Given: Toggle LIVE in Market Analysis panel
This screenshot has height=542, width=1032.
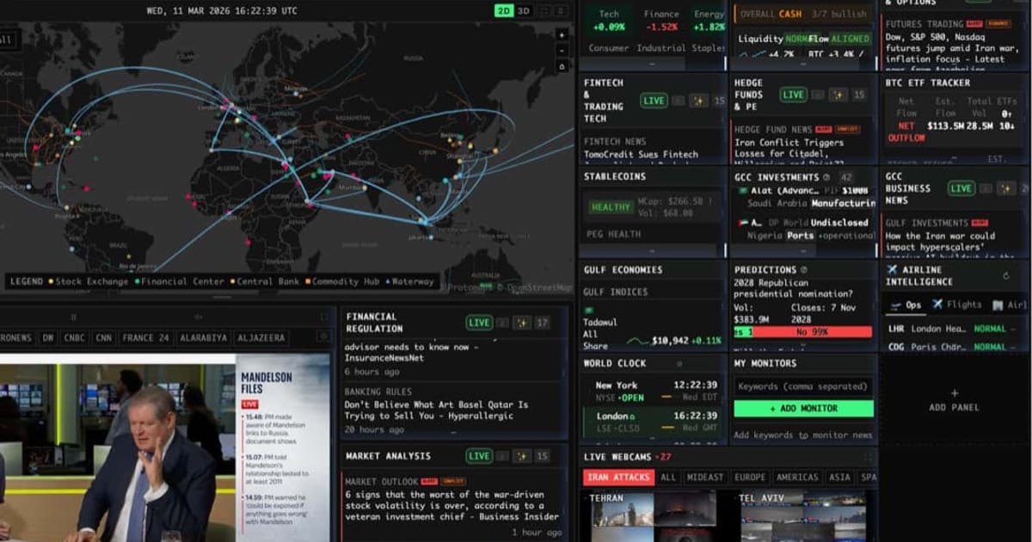Looking at the screenshot, I should coord(479,456).
